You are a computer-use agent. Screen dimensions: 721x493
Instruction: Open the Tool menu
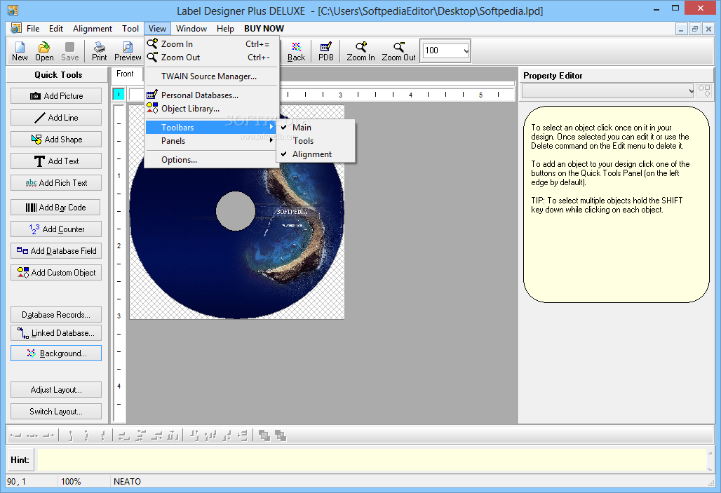[130, 29]
